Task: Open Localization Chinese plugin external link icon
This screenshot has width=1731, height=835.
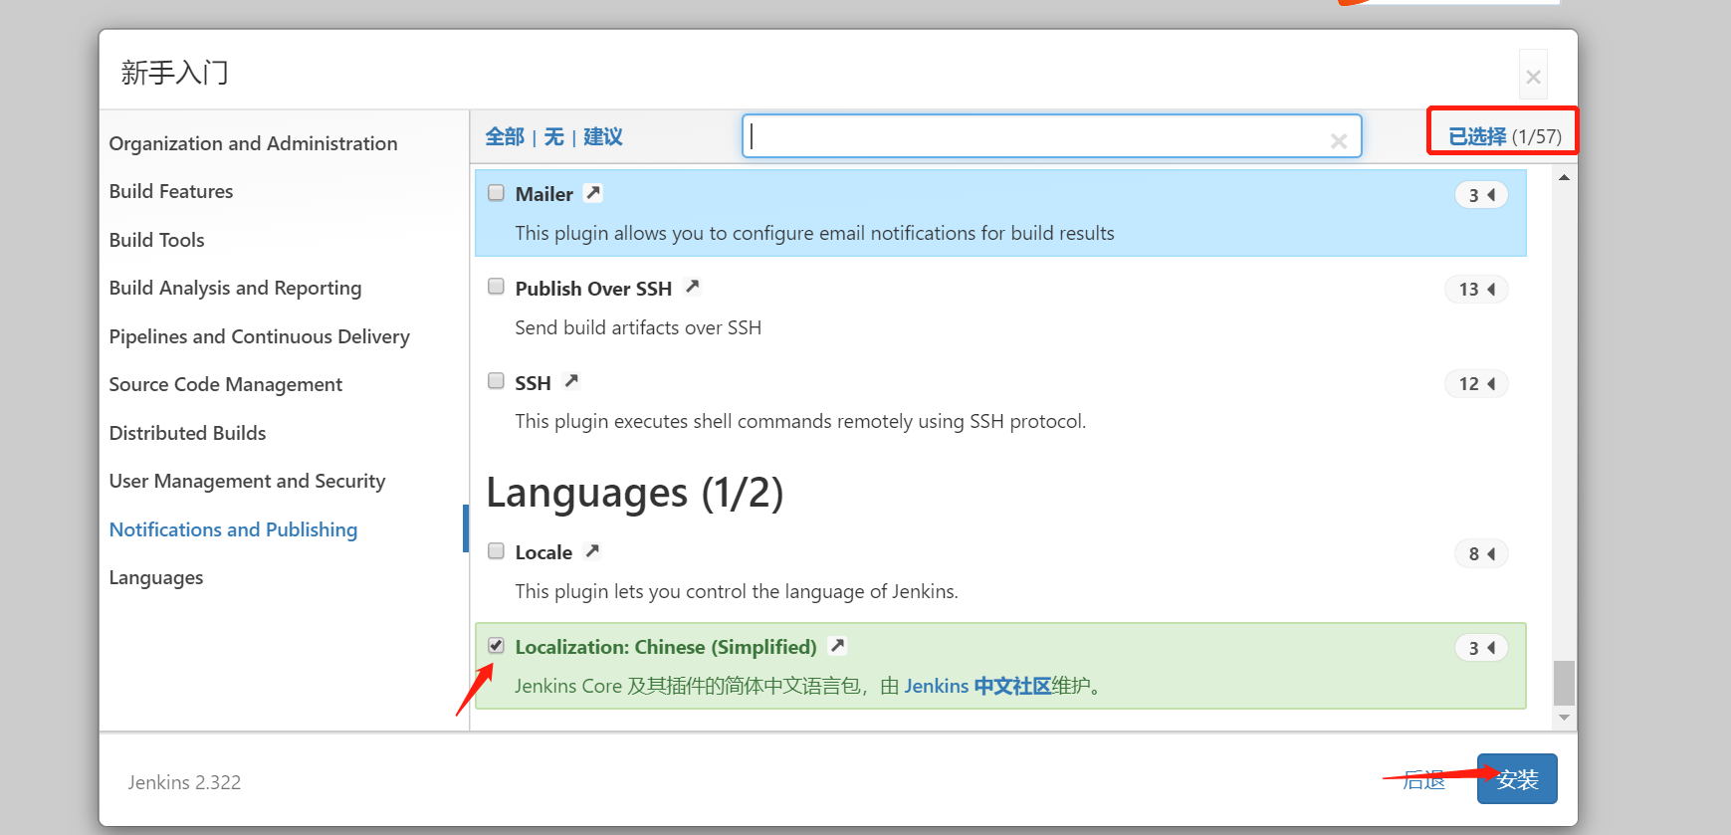Action: (x=838, y=645)
